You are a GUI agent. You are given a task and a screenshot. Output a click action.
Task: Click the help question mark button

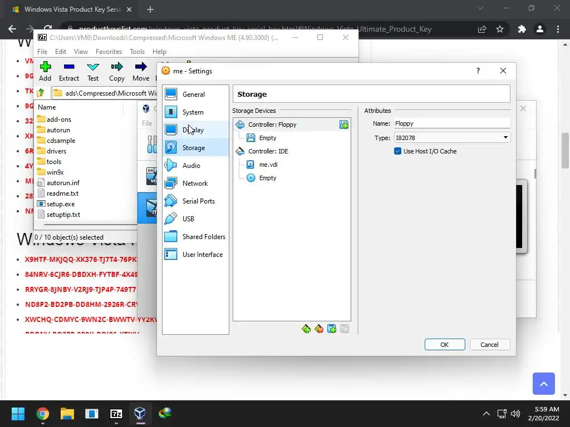pos(478,71)
